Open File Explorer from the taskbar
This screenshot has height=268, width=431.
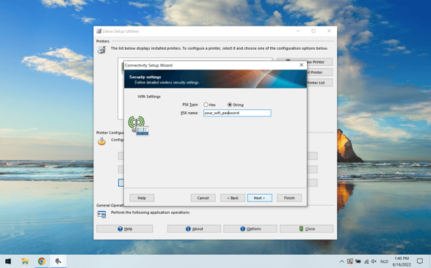point(25,261)
